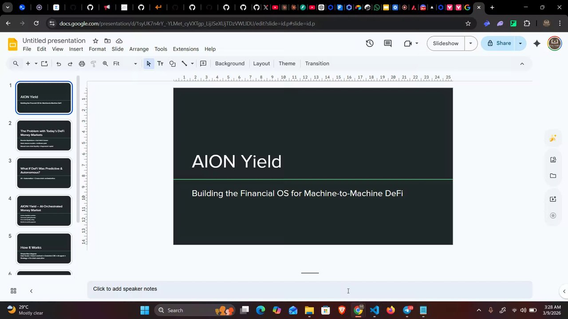
Task: Open the Google Slides home icon
Action: click(x=13, y=44)
